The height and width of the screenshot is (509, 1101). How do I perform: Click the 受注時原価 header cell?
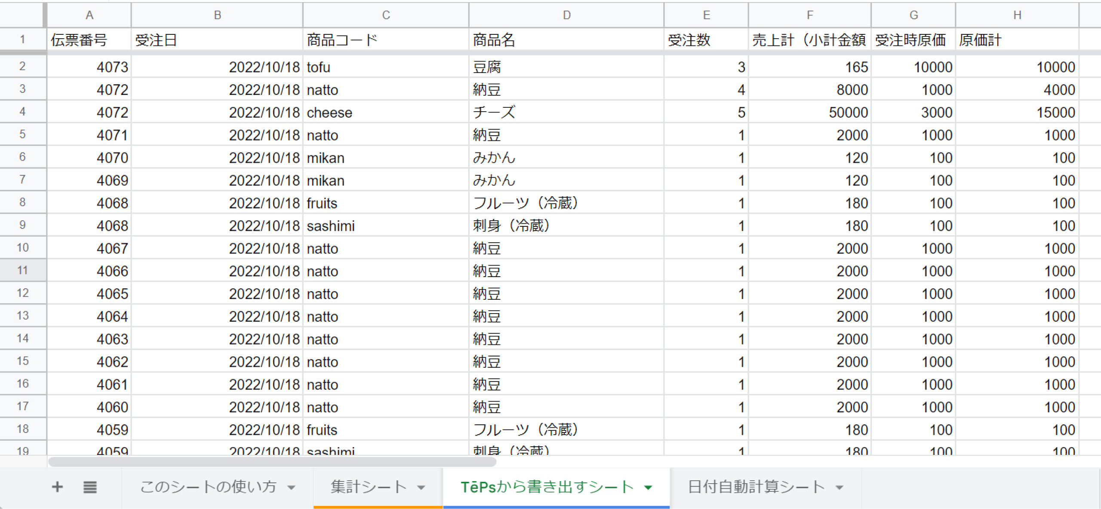[913, 40]
